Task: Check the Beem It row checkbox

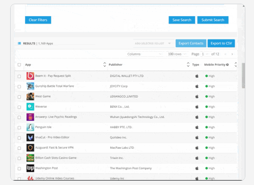Action: coord(19,76)
